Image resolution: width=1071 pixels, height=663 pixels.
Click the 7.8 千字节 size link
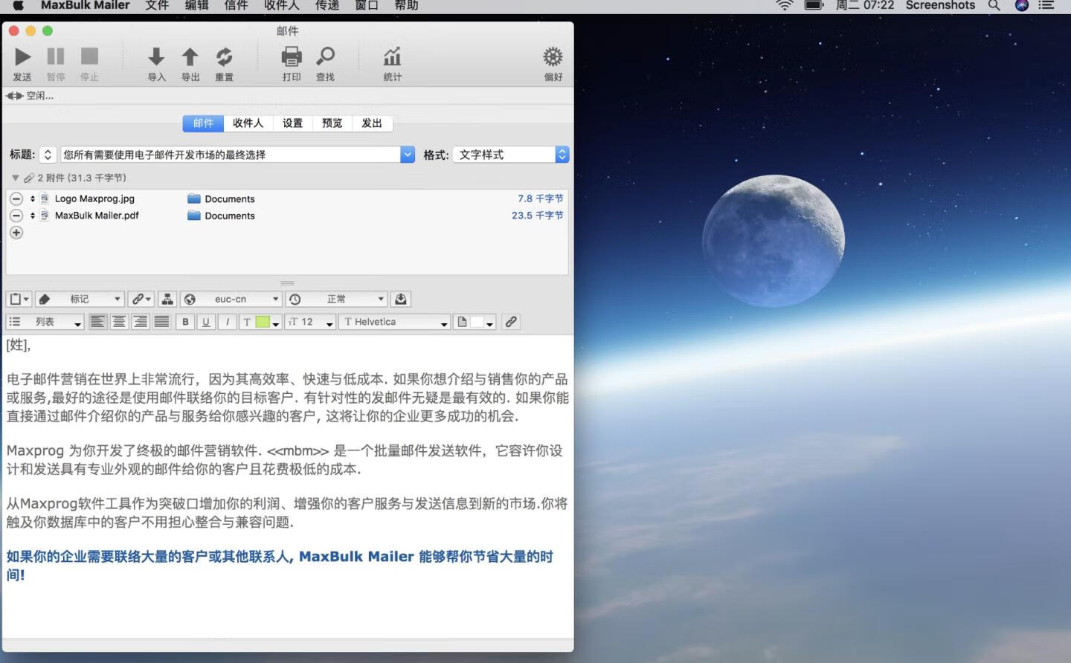540,198
